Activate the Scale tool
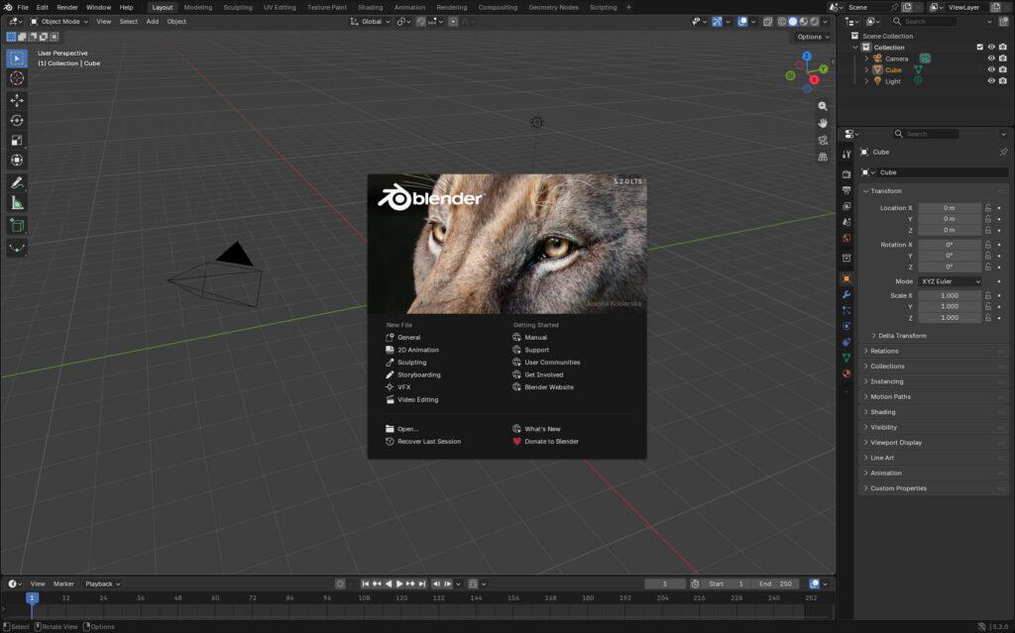Screen dimensions: 1015x633 tap(17, 141)
